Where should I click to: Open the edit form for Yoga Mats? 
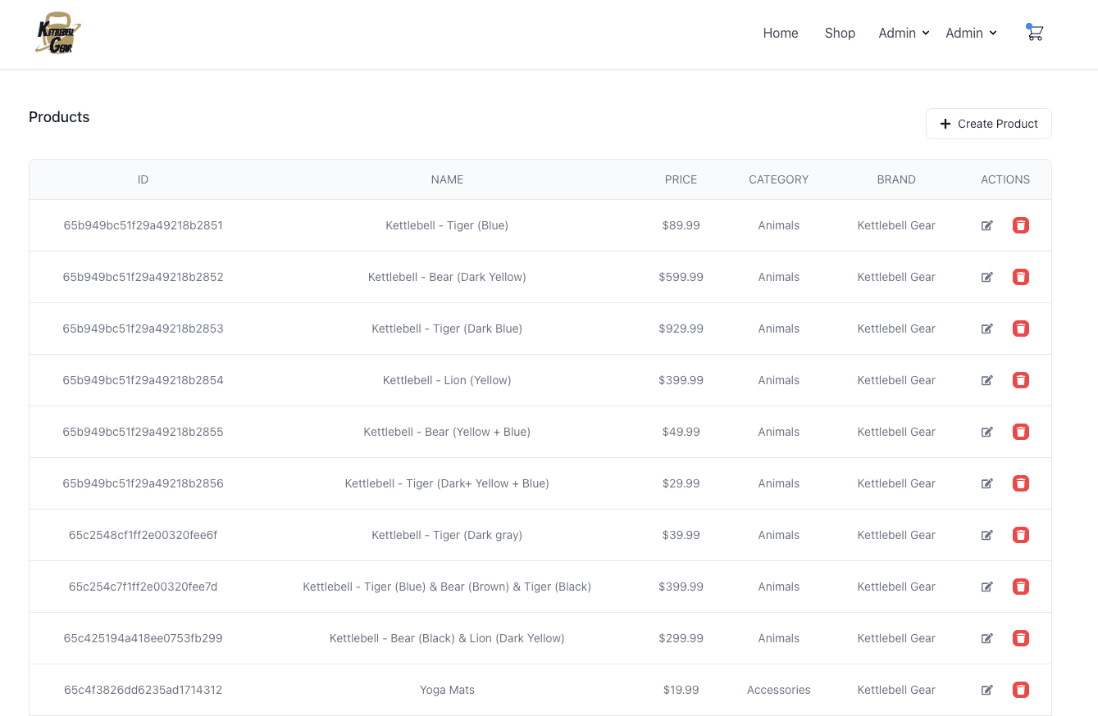986,690
